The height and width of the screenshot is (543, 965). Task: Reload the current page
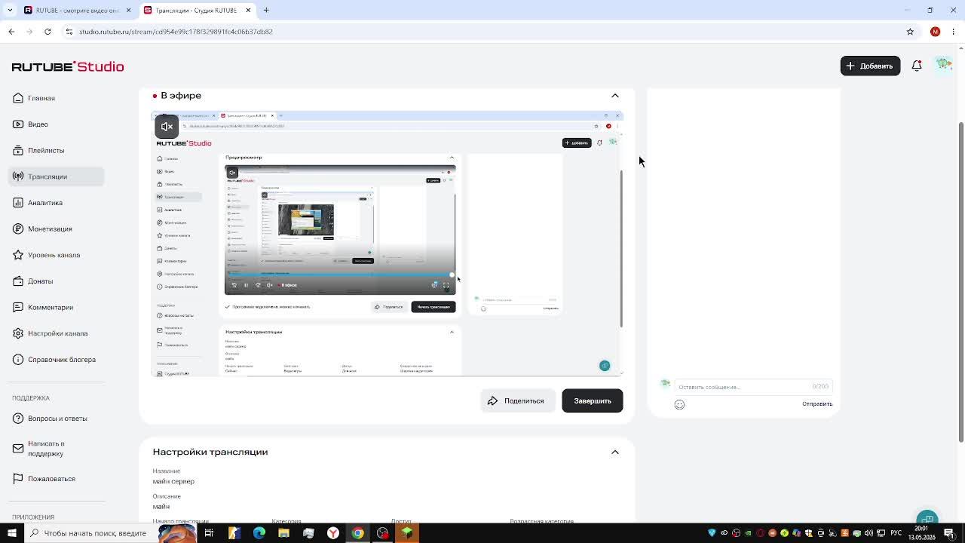[47, 32]
